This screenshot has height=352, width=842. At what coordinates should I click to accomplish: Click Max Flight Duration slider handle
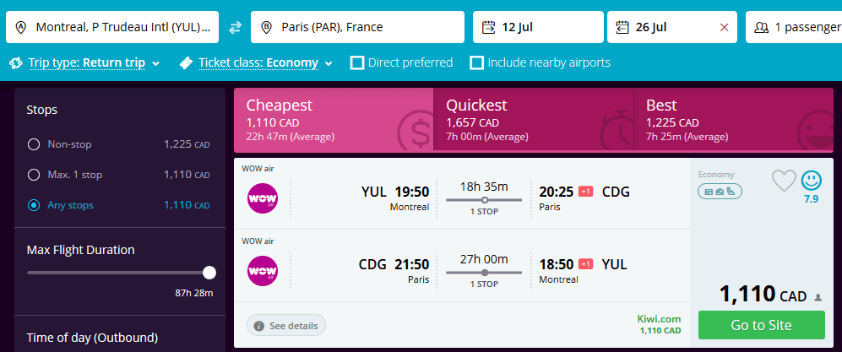point(209,273)
